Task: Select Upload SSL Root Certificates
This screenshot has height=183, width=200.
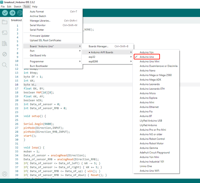Action: tap(53, 41)
